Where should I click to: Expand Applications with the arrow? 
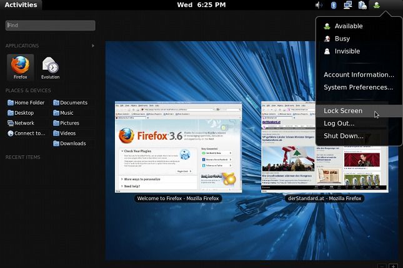point(93,45)
